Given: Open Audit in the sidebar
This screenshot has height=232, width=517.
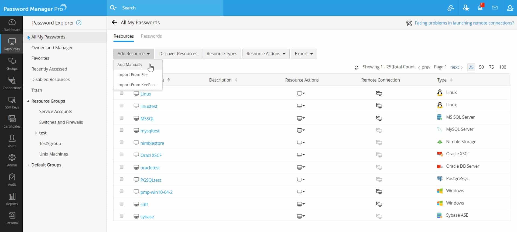Looking at the screenshot, I should pos(12,180).
